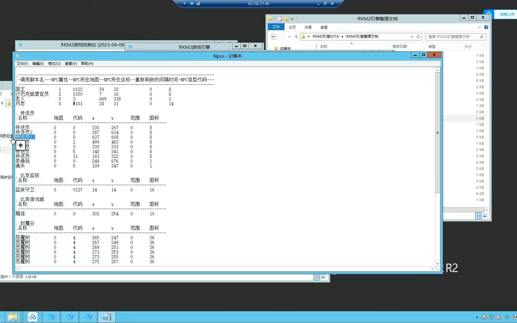The image size is (517, 323).
Task: Click RKM2引擎0316 in the address breadcrumb
Action: (326, 36)
